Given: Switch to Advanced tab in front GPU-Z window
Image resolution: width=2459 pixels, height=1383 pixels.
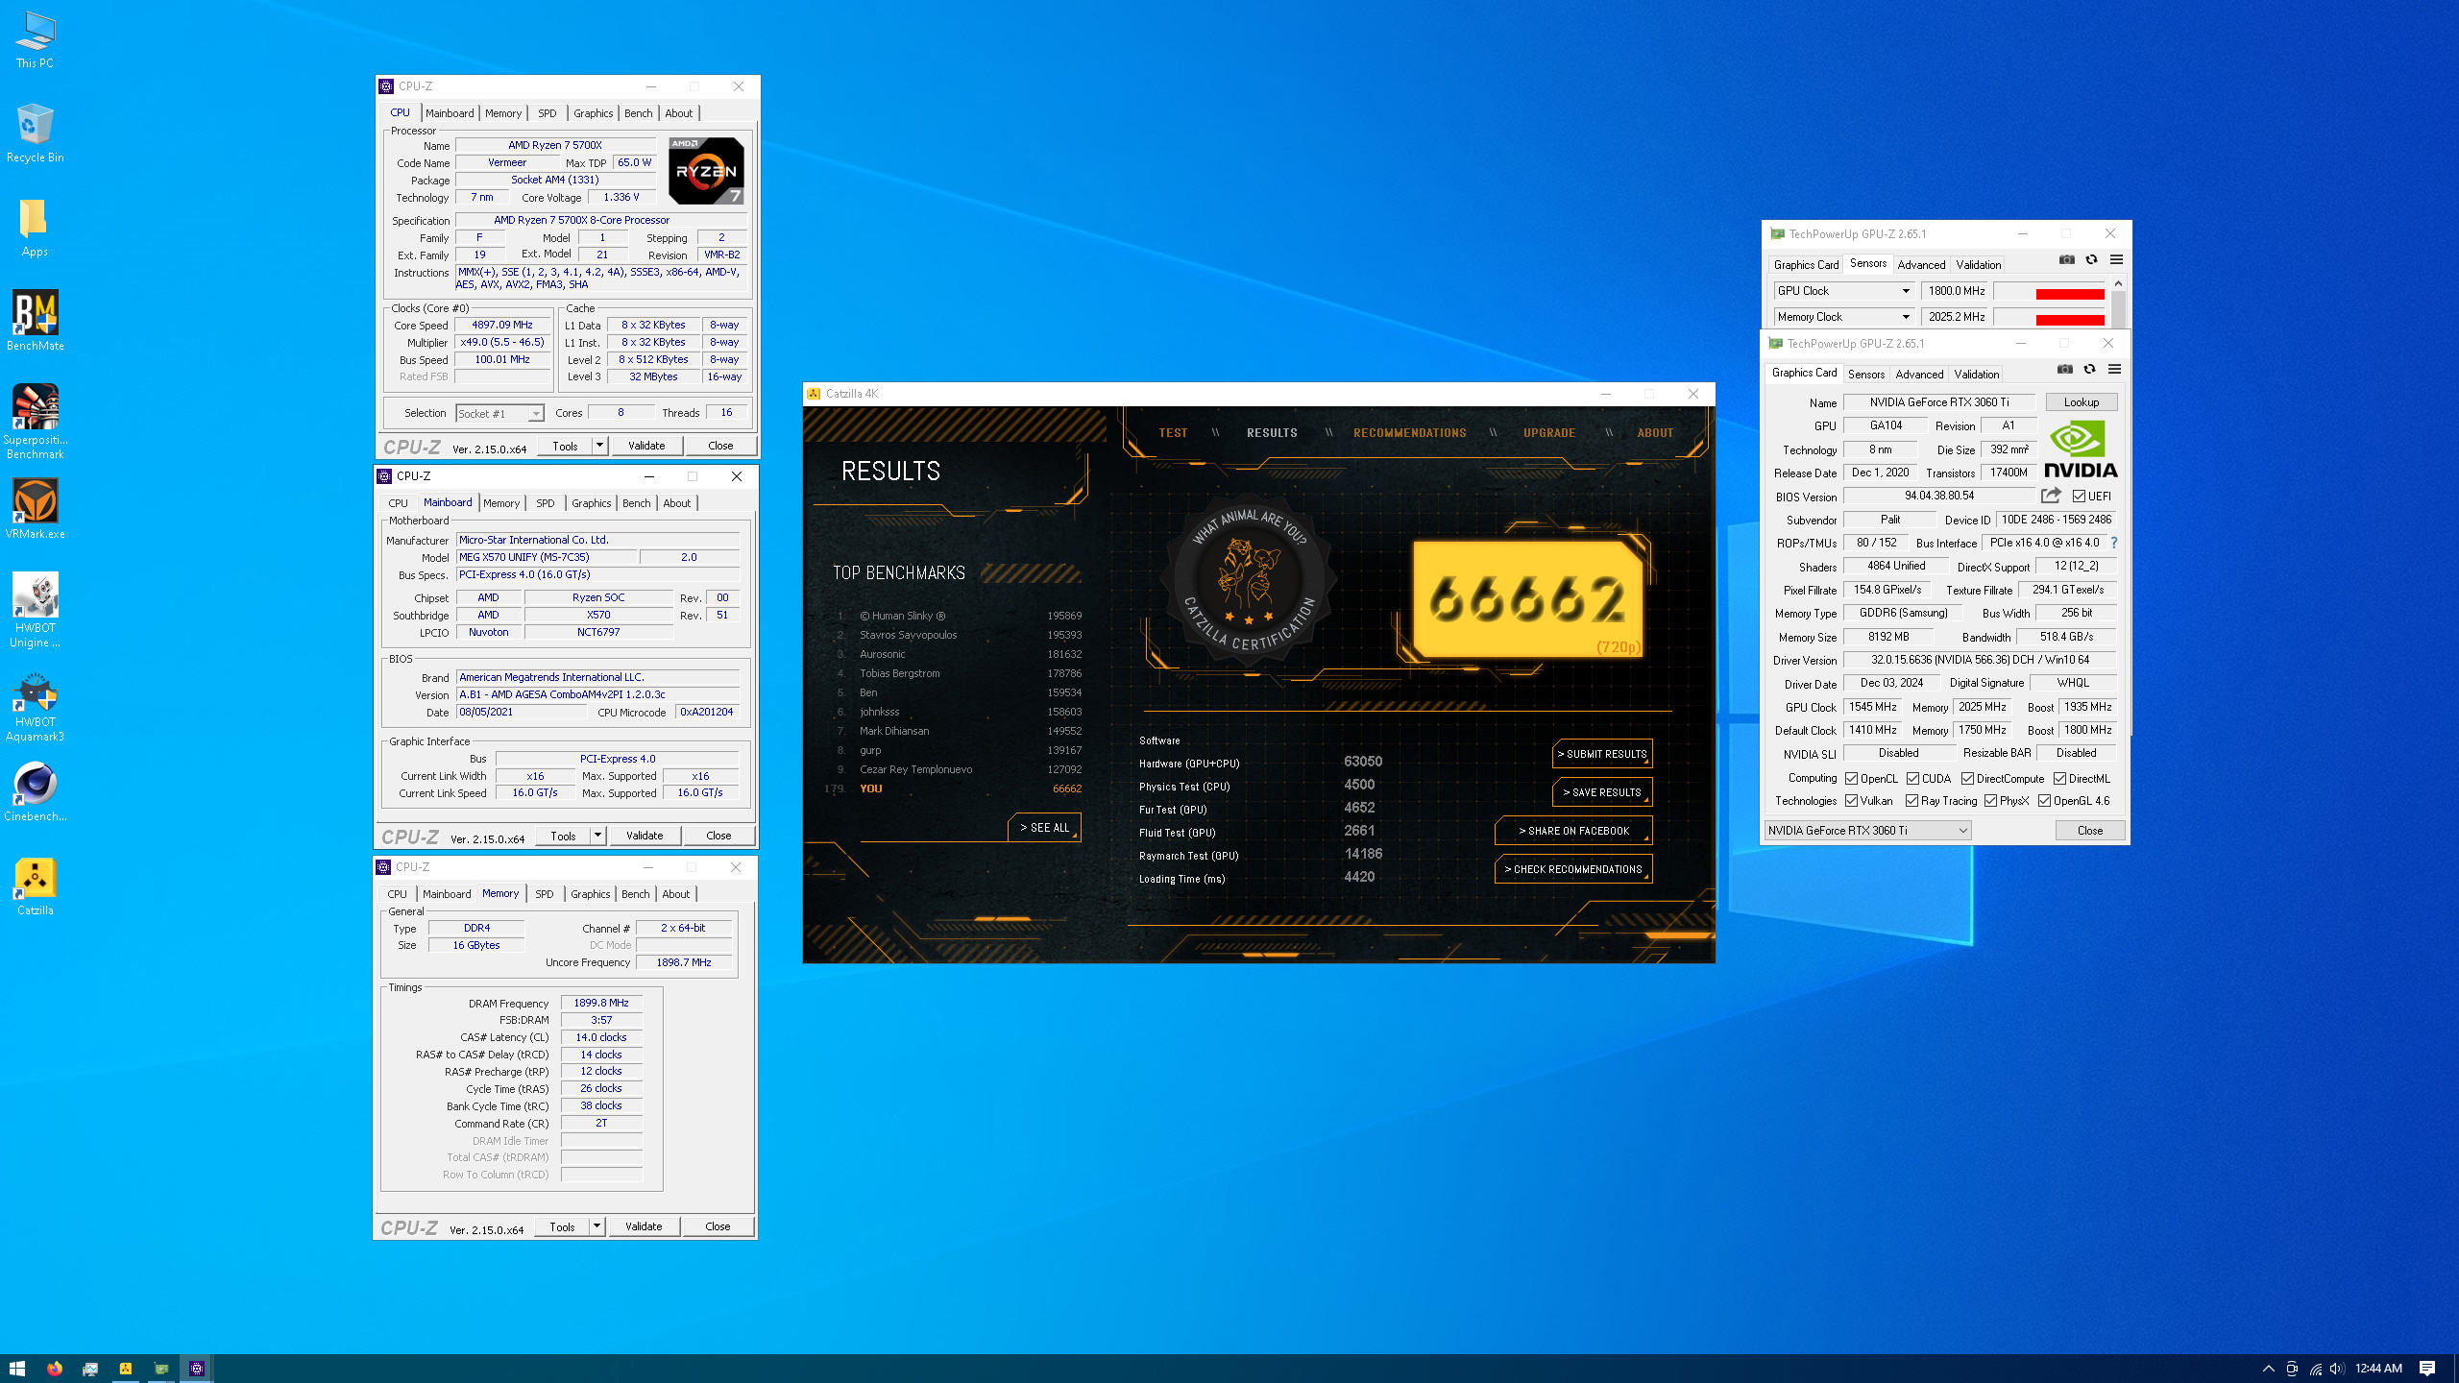Looking at the screenshot, I should pyautogui.click(x=1919, y=375).
